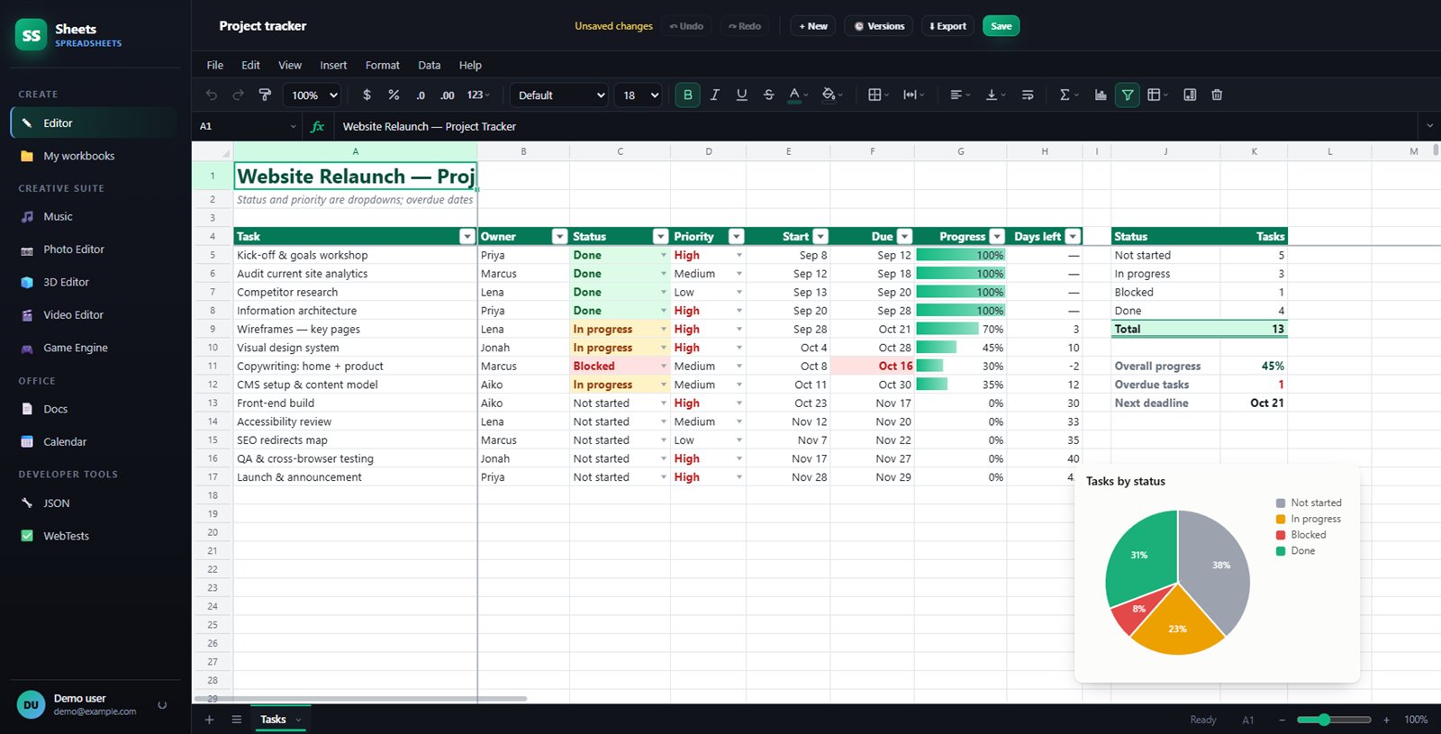Image resolution: width=1441 pixels, height=734 pixels.
Task: Apply percent format icon
Action: coord(394,95)
